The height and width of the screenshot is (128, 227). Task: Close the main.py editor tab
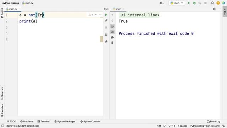click(x=20, y=9)
